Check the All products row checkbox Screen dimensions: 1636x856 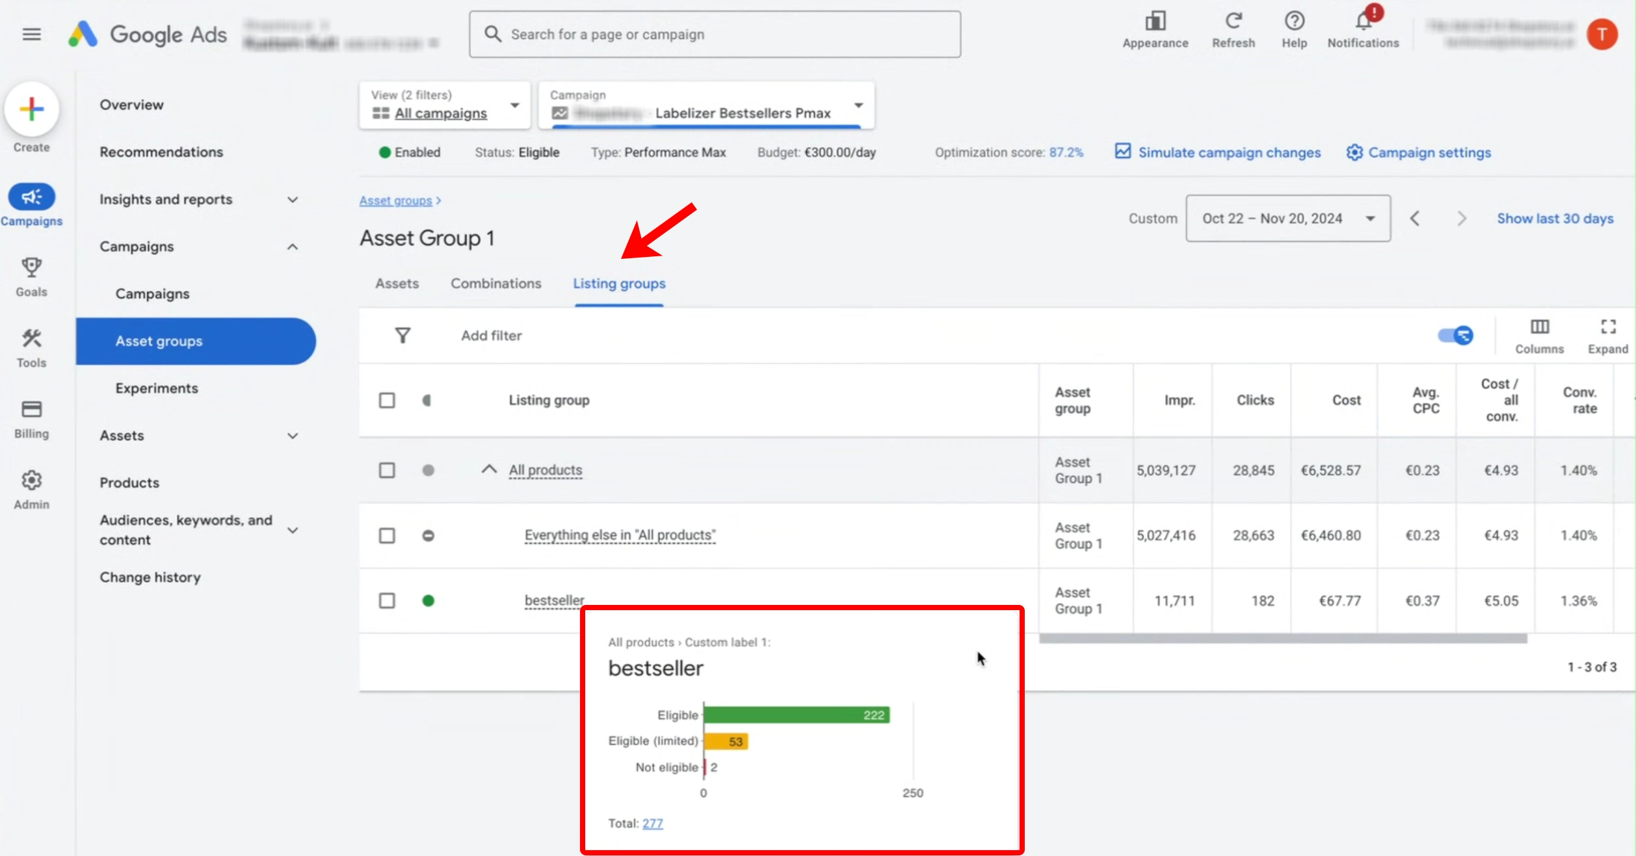[387, 470]
